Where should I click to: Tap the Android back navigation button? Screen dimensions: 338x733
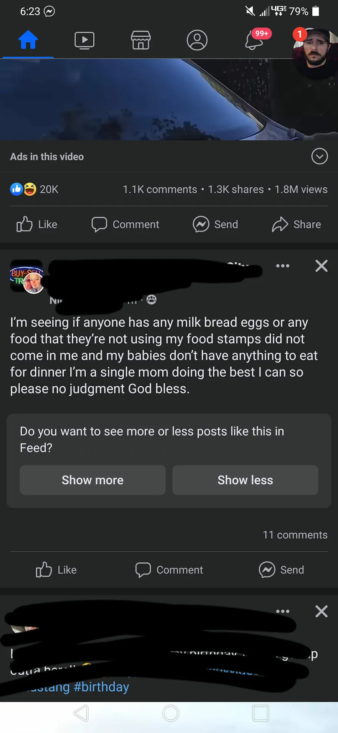click(x=81, y=713)
